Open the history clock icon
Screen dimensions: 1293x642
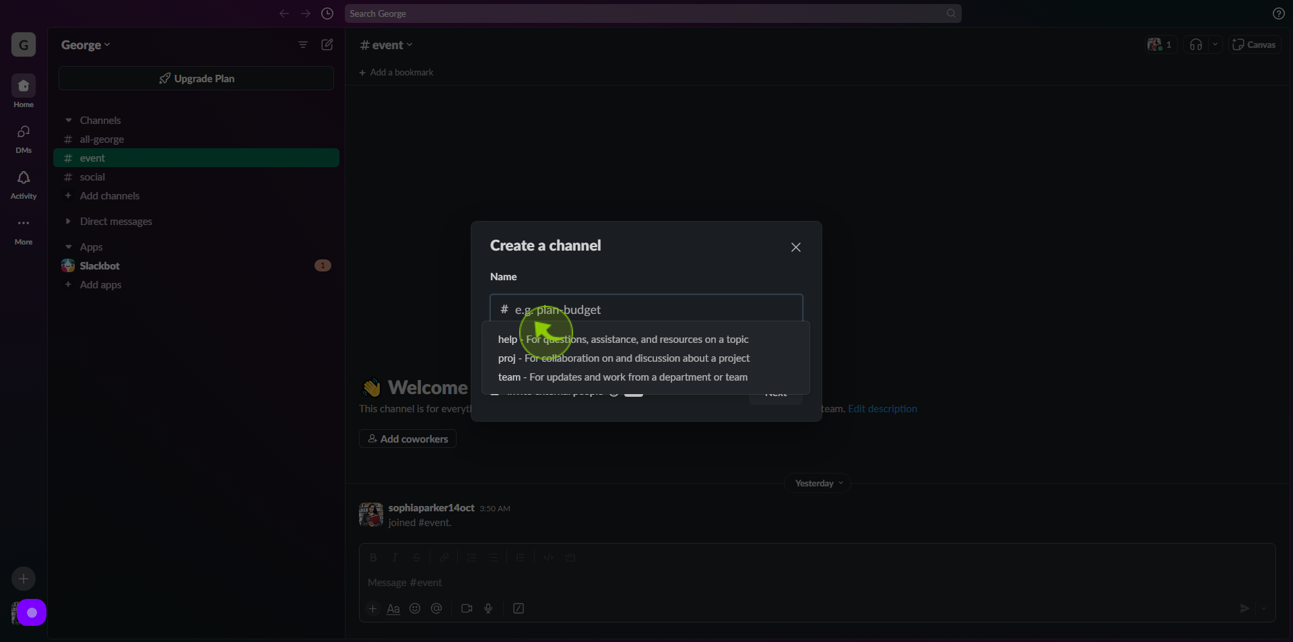[x=327, y=13]
